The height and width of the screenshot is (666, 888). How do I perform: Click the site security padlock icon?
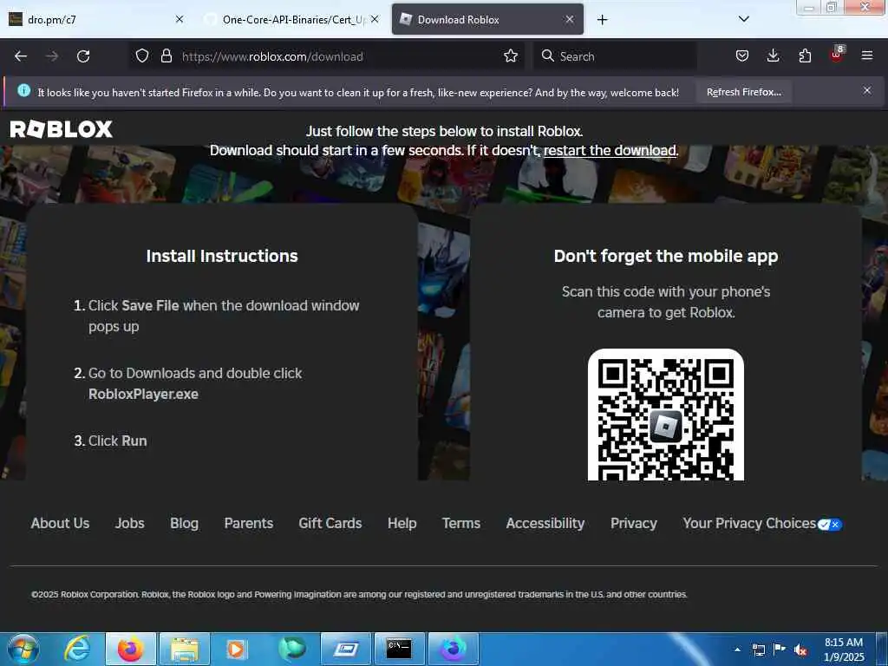166,55
